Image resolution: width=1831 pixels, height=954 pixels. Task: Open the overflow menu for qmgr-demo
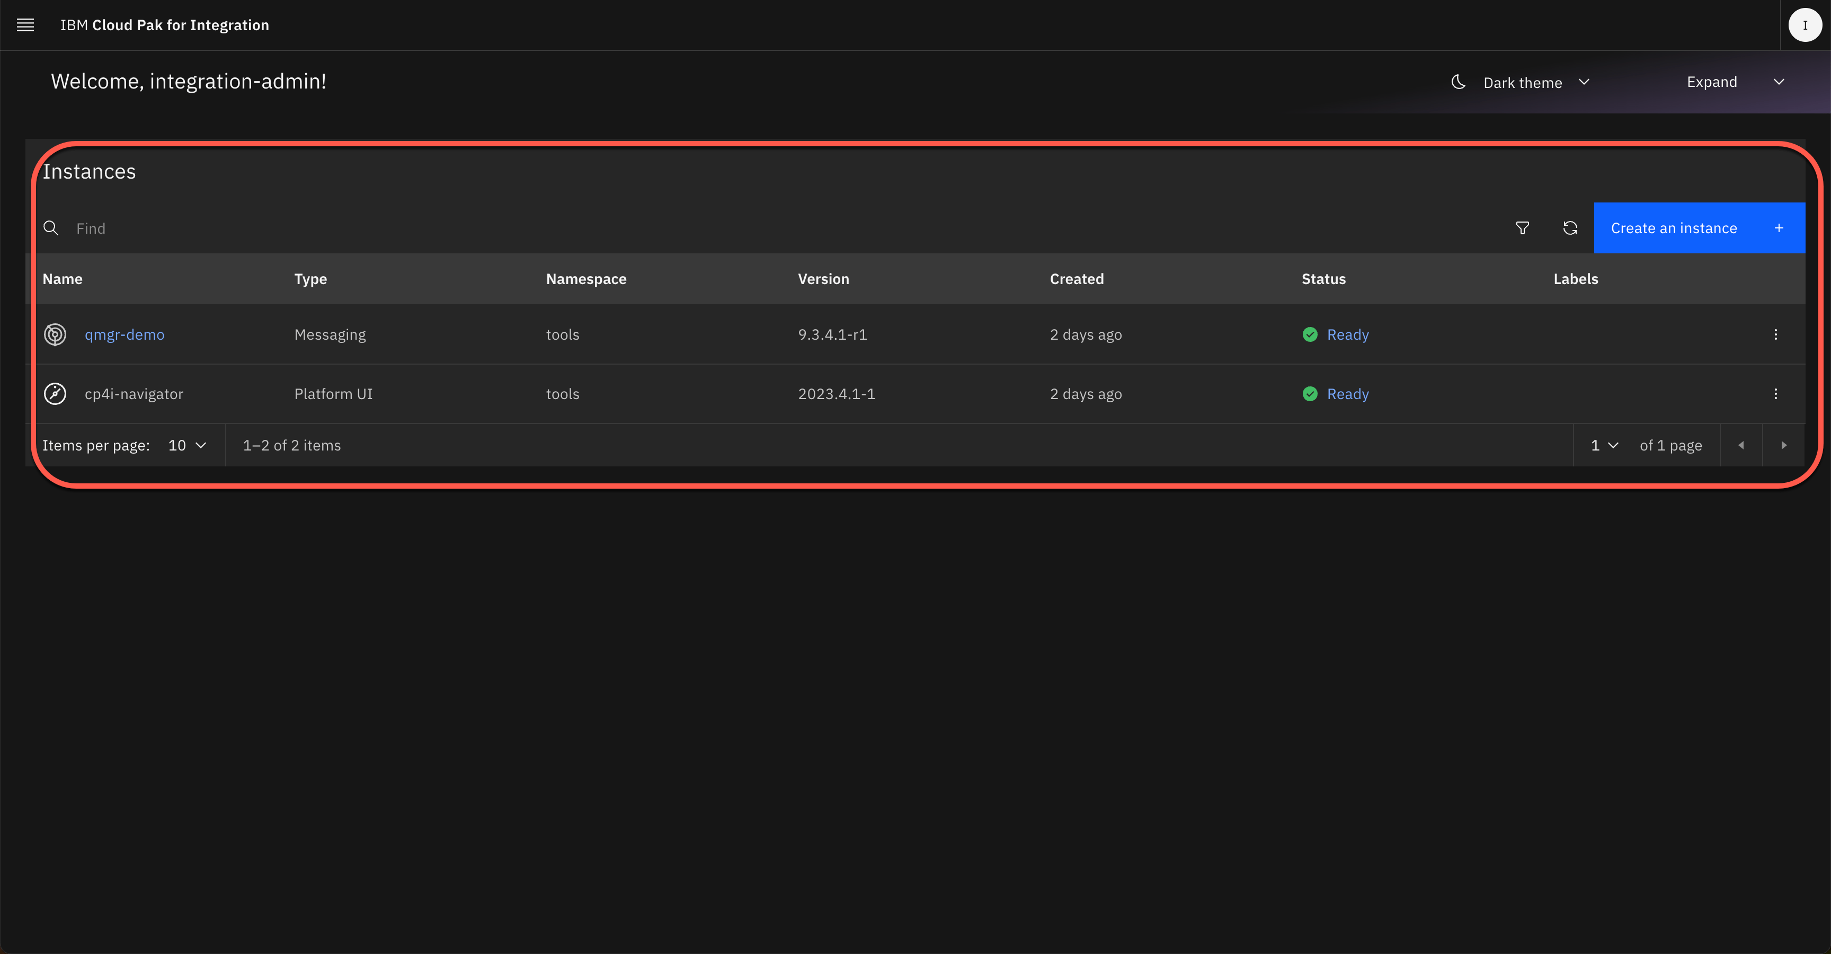click(x=1775, y=334)
